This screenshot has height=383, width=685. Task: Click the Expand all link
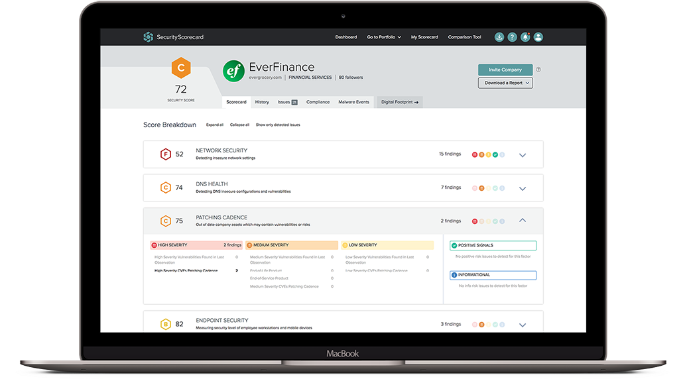coord(214,125)
